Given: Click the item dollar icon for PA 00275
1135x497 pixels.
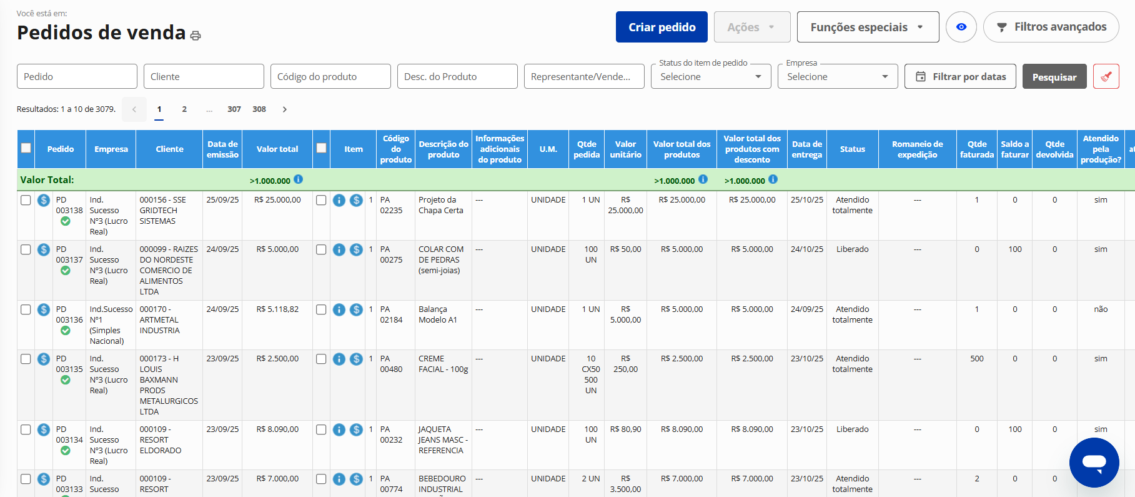Looking at the screenshot, I should 356,249.
